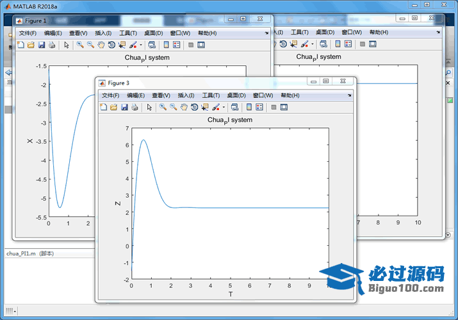The height and width of the screenshot is (320, 458).
Task: Open 桌面(D) menu in rear figure window
Action: (x=325, y=32)
